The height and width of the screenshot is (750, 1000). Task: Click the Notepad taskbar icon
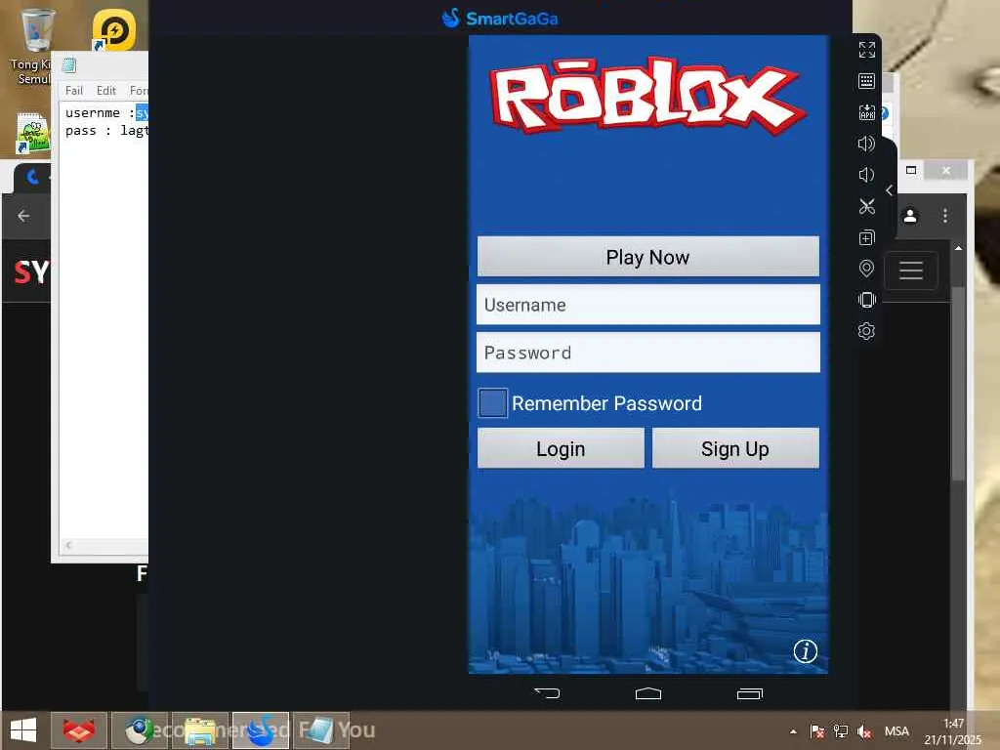click(320, 730)
